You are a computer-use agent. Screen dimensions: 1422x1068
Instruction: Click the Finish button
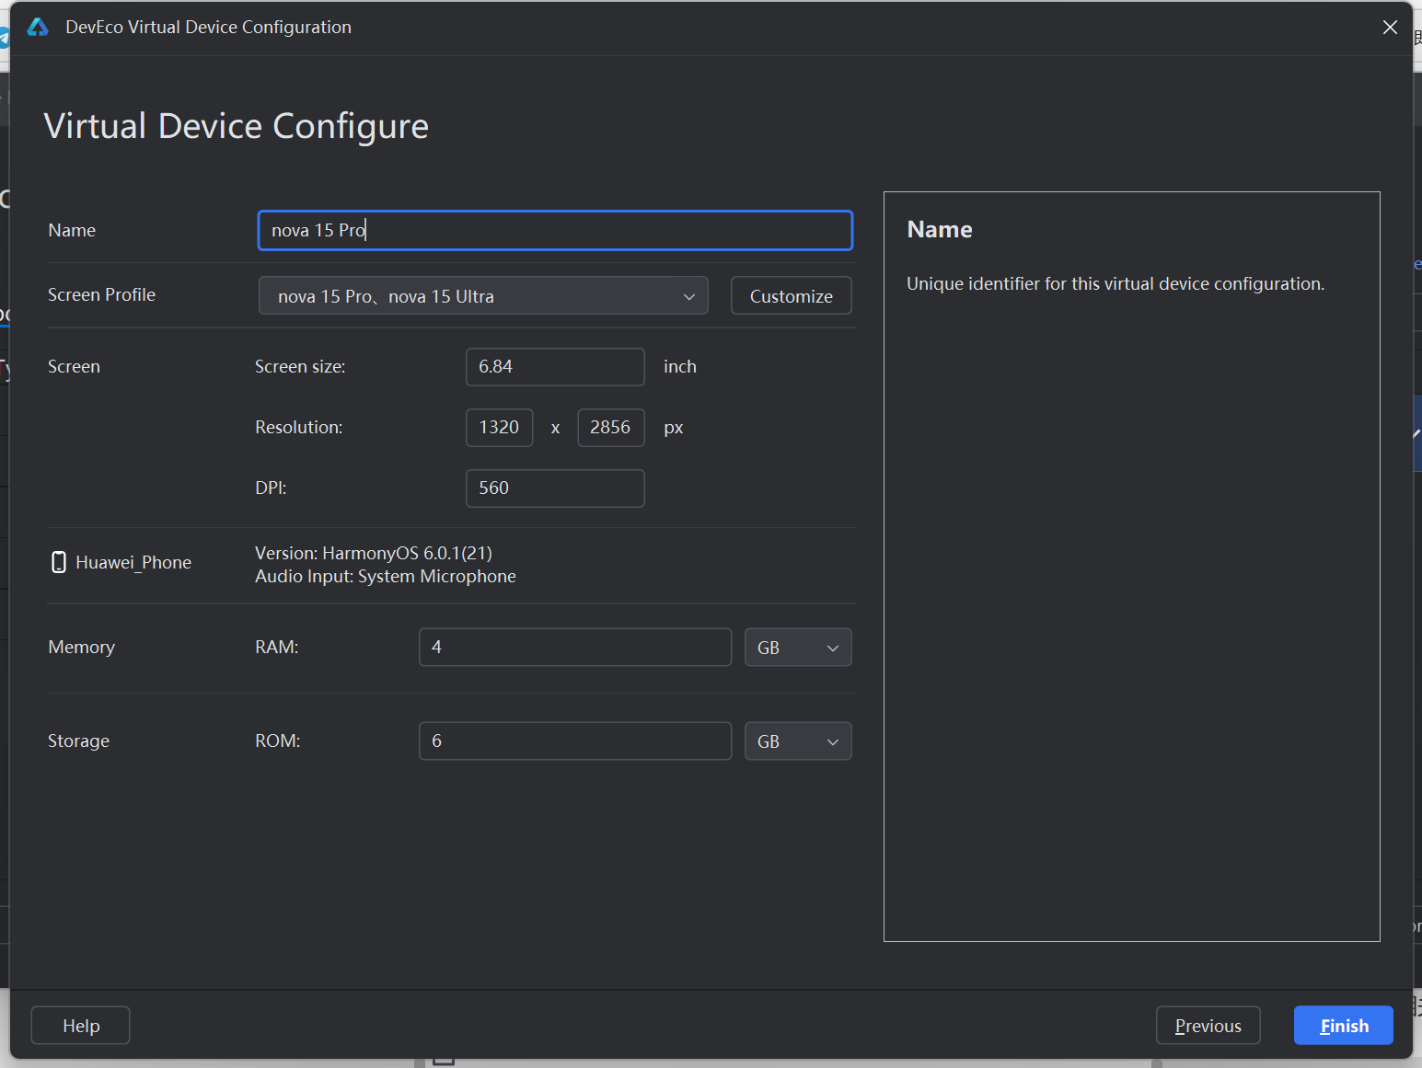(1344, 1026)
